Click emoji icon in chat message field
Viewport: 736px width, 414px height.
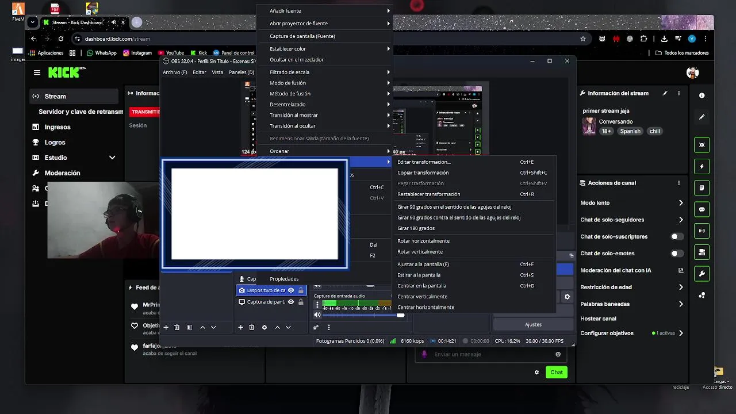[558, 354]
